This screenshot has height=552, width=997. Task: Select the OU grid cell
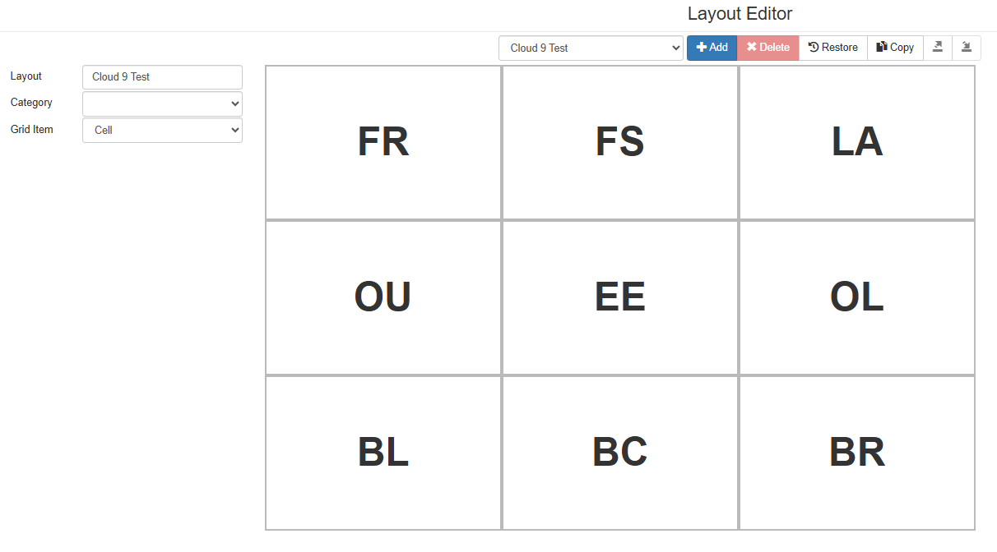coord(383,297)
